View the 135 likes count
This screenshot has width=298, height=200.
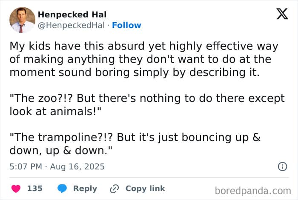(35, 189)
